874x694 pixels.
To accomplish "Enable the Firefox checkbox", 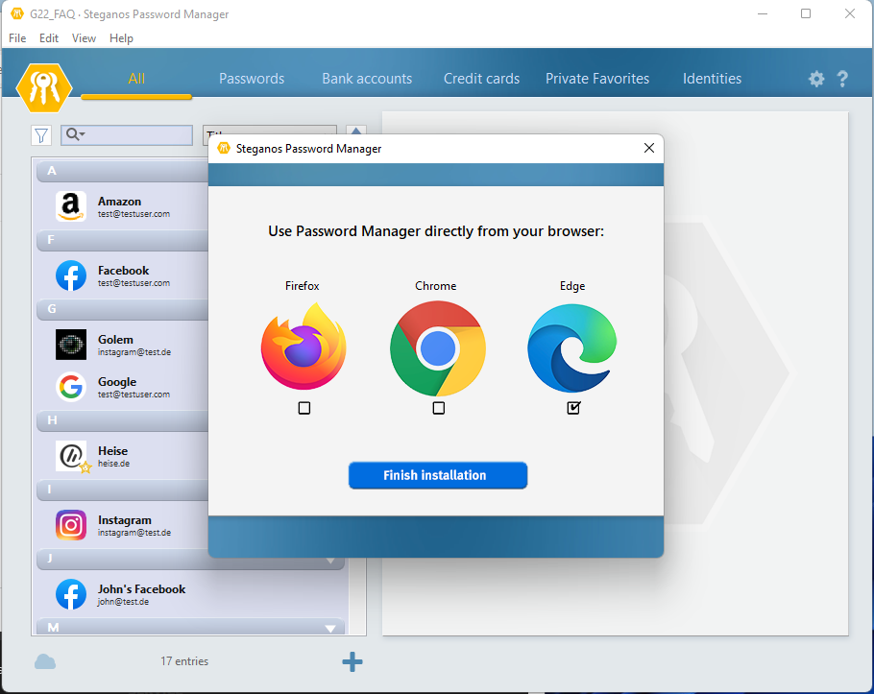I will click(x=304, y=408).
